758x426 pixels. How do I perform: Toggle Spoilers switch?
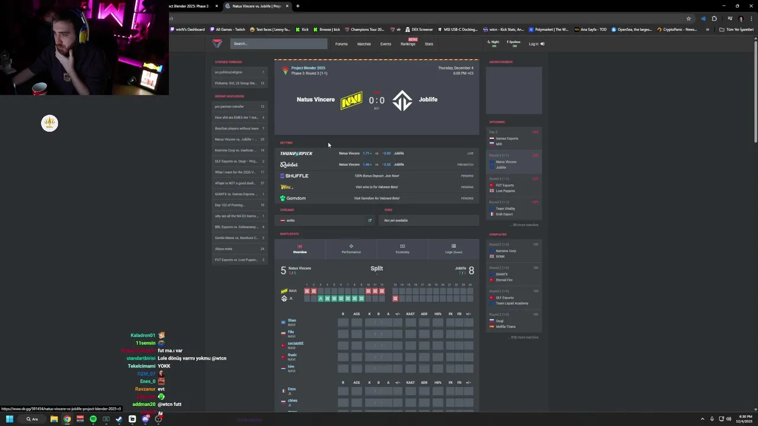pyautogui.click(x=514, y=44)
